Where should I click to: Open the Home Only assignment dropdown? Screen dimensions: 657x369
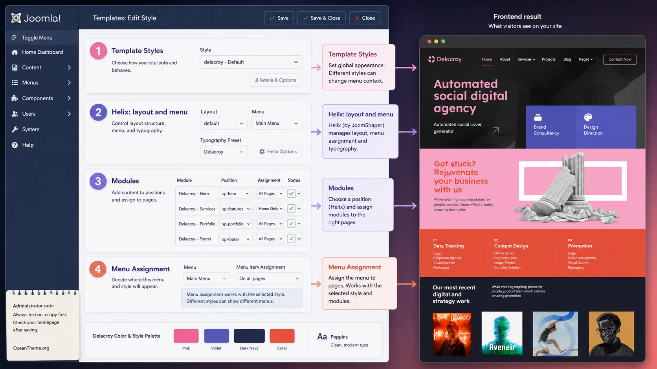(270, 209)
